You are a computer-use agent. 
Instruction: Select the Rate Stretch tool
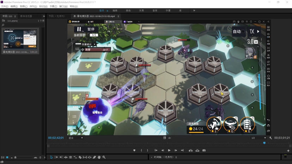coord(75,157)
